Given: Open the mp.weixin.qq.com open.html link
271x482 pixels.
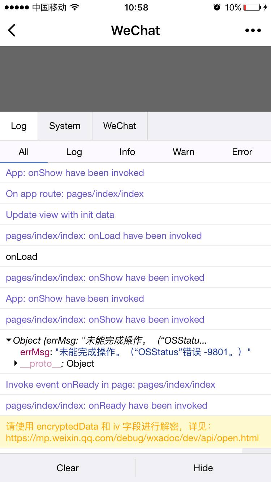Looking at the screenshot, I should click(x=132, y=438).
